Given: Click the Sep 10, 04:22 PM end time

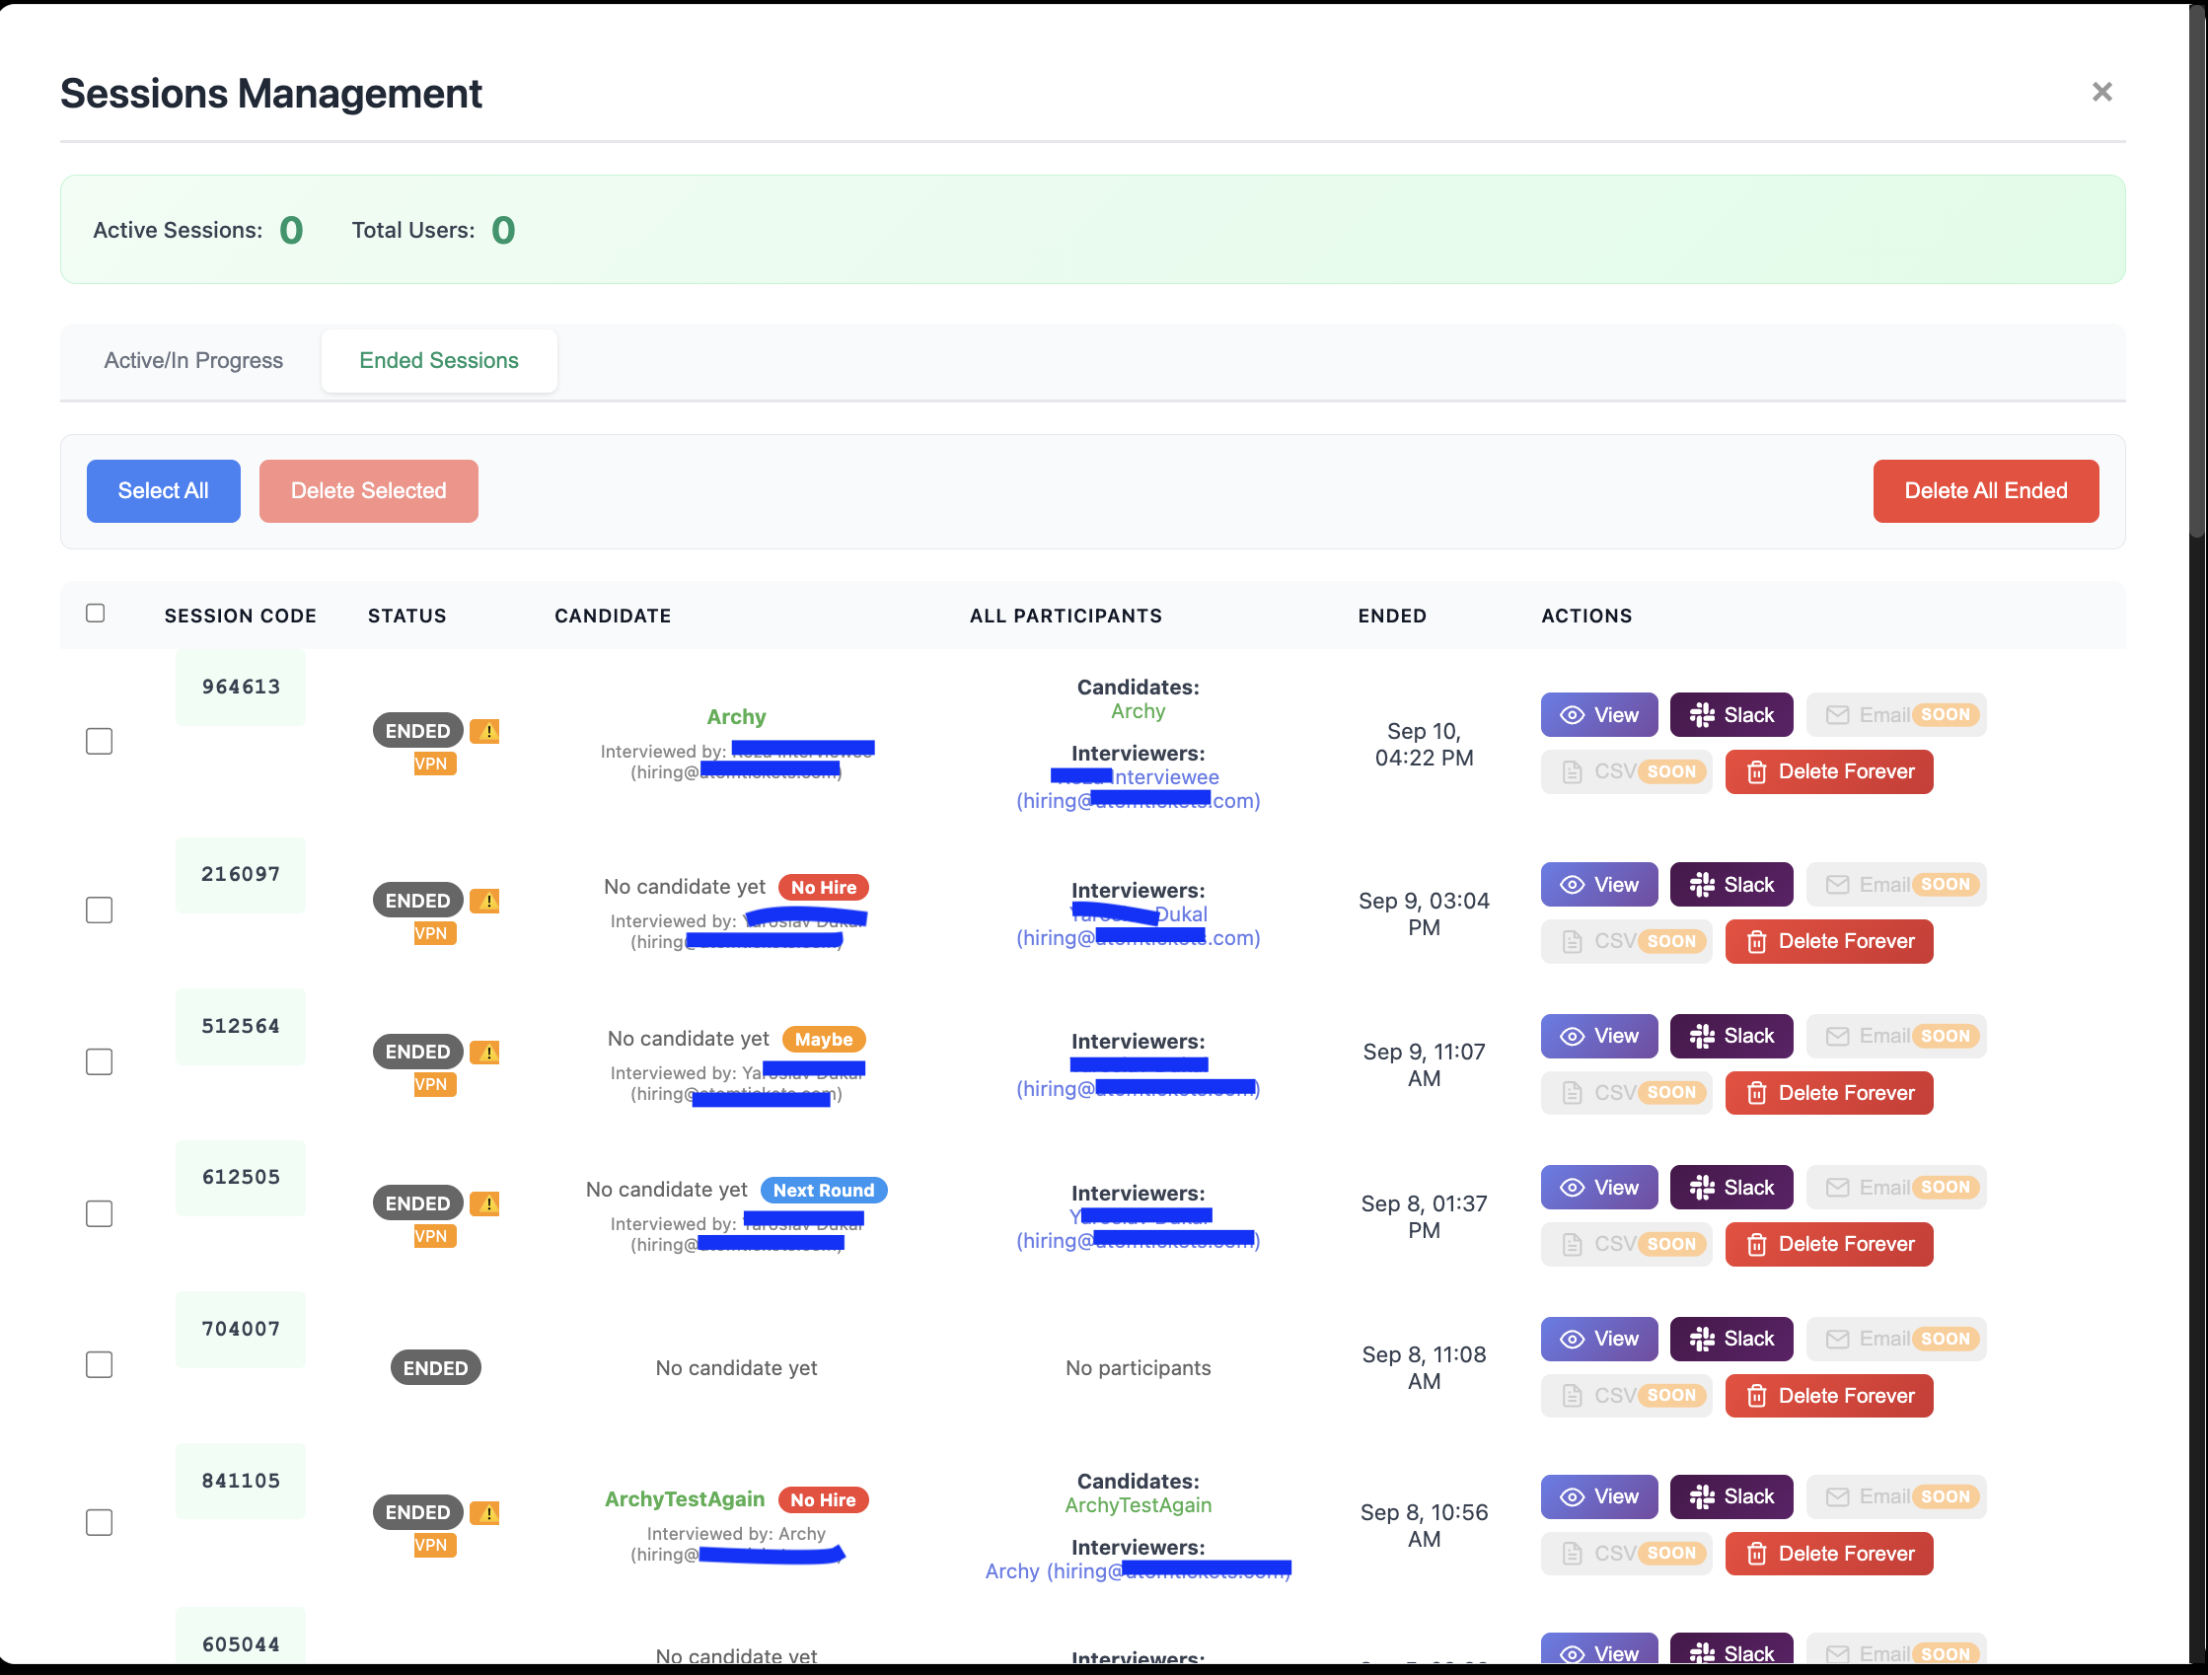Looking at the screenshot, I should [1424, 745].
